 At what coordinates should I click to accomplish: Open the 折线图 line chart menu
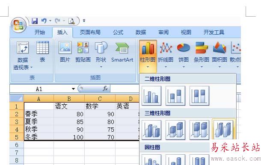coord(166,55)
